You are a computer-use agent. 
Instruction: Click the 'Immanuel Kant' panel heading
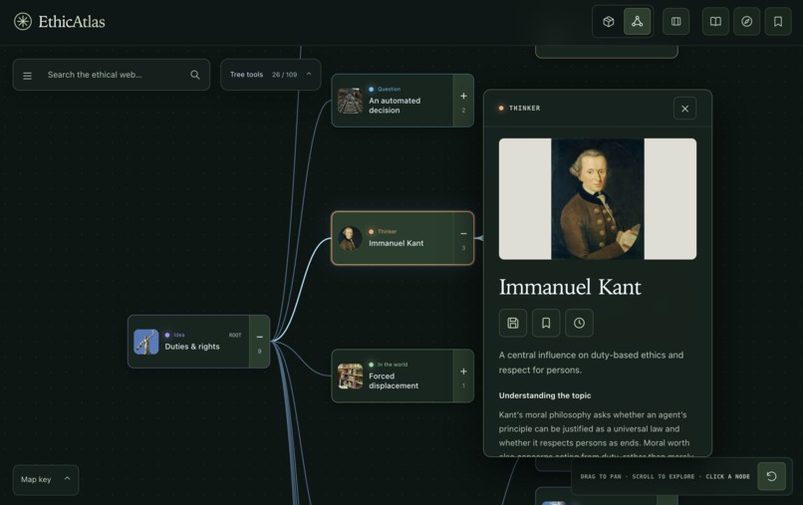pos(570,287)
